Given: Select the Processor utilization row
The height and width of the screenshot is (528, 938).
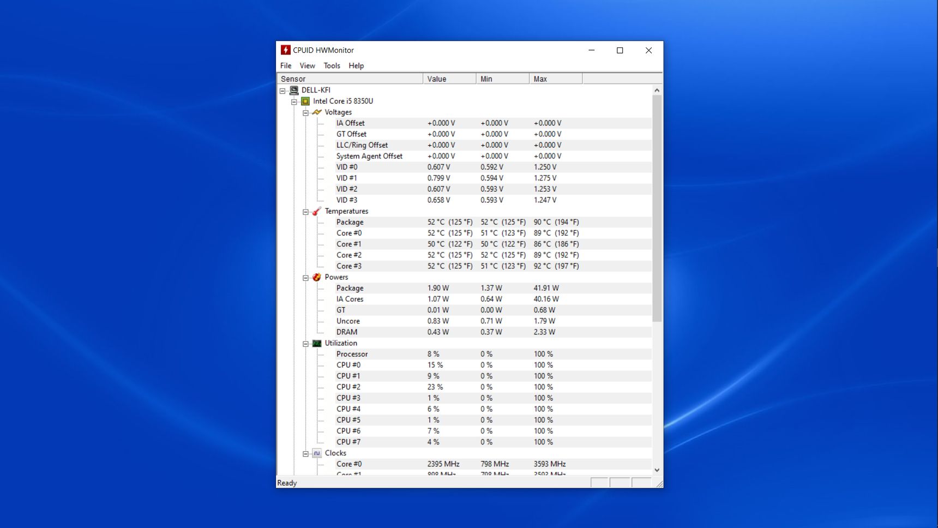Looking at the screenshot, I should point(493,354).
